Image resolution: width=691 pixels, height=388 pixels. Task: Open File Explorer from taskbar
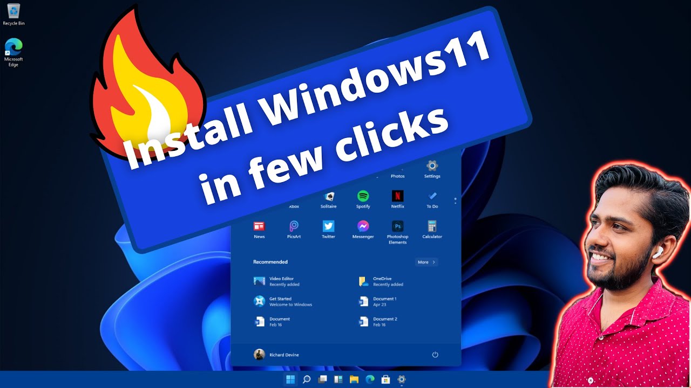(x=354, y=379)
